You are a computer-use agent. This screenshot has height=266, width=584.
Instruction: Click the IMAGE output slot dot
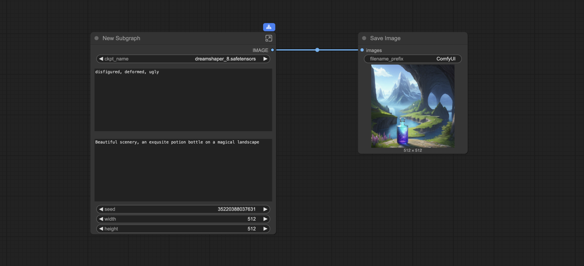(273, 50)
